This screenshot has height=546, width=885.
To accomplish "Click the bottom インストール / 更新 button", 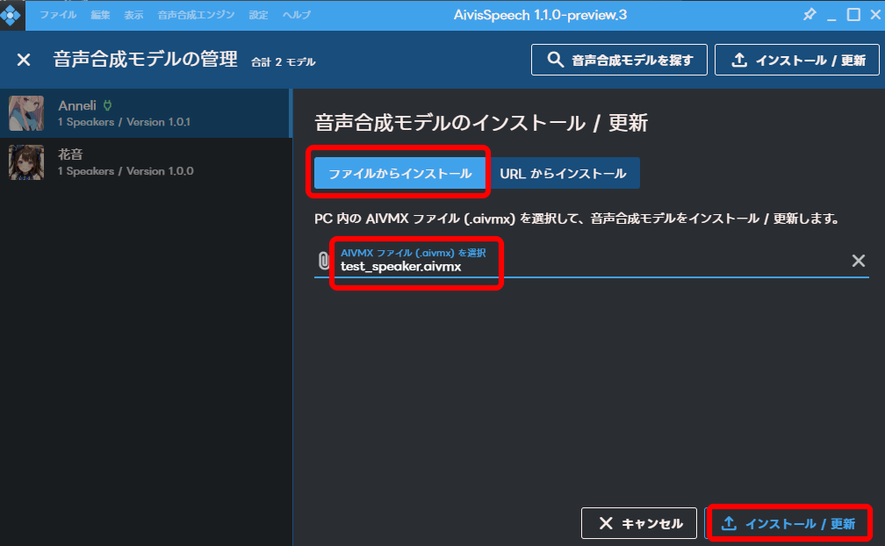I will pos(788,523).
